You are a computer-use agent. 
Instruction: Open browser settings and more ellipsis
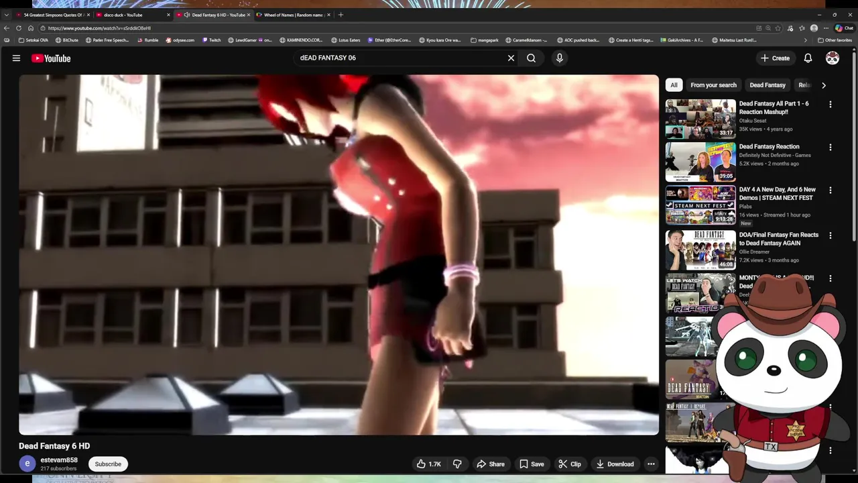826,28
